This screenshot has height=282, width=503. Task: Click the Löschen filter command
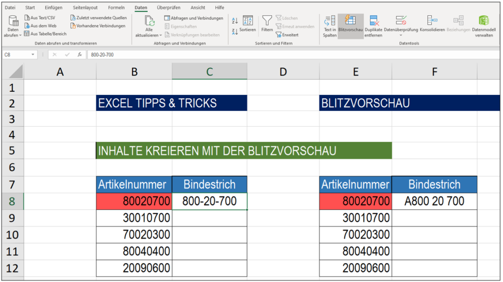pos(287,18)
